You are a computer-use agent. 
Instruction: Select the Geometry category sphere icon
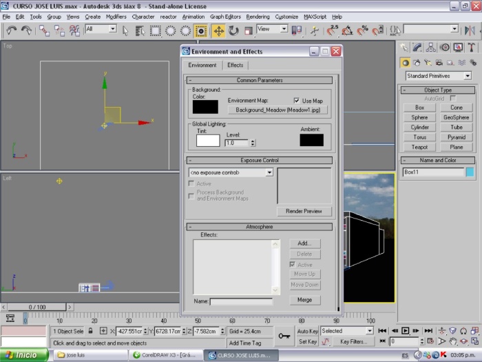coord(406,63)
